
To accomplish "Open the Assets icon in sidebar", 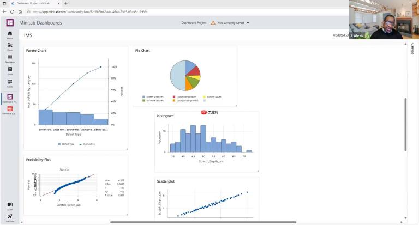I will click(x=10, y=83).
